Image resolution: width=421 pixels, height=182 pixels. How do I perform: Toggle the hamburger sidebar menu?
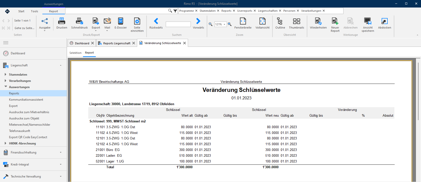click(x=6, y=43)
